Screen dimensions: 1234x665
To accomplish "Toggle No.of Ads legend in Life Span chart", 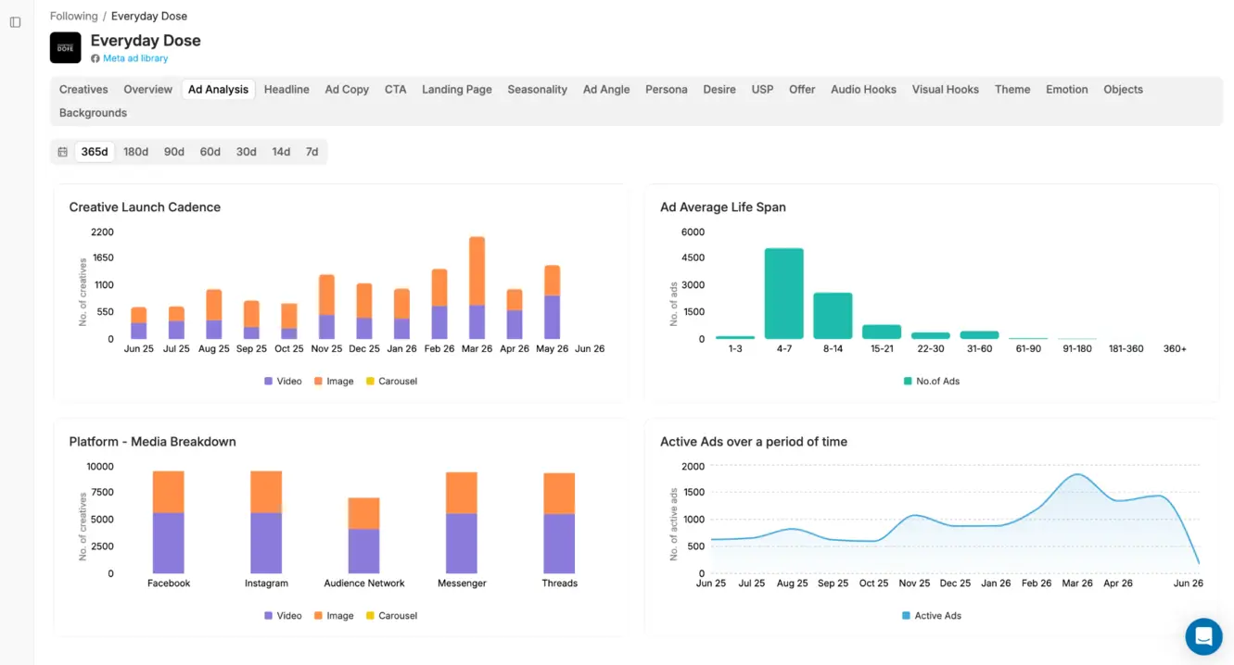I will pos(931,382).
